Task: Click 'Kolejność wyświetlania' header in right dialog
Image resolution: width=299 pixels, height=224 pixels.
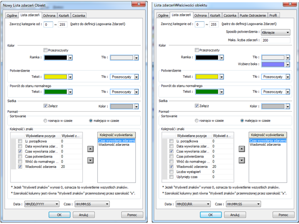Action: click(x=268, y=135)
